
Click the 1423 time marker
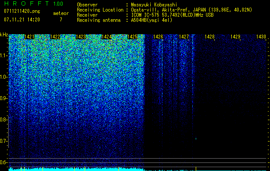click(x=81, y=37)
